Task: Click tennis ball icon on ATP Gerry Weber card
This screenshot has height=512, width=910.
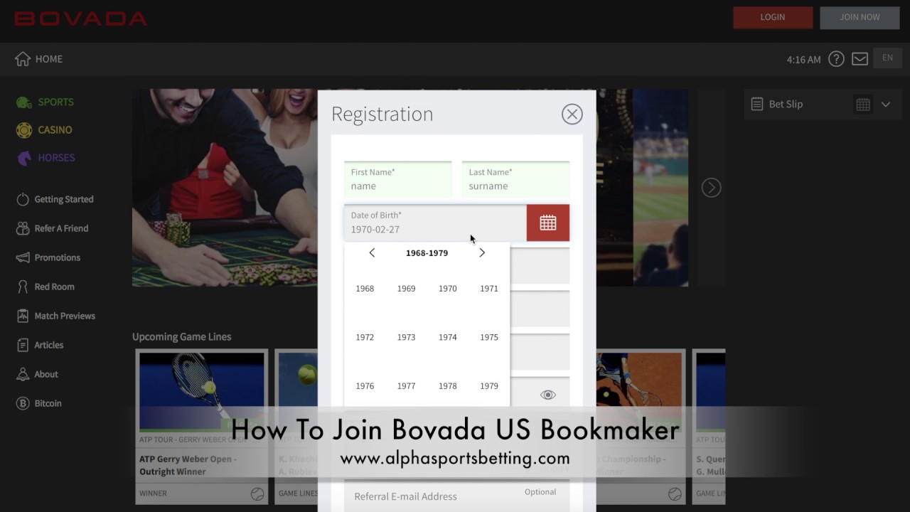Action: [257, 494]
